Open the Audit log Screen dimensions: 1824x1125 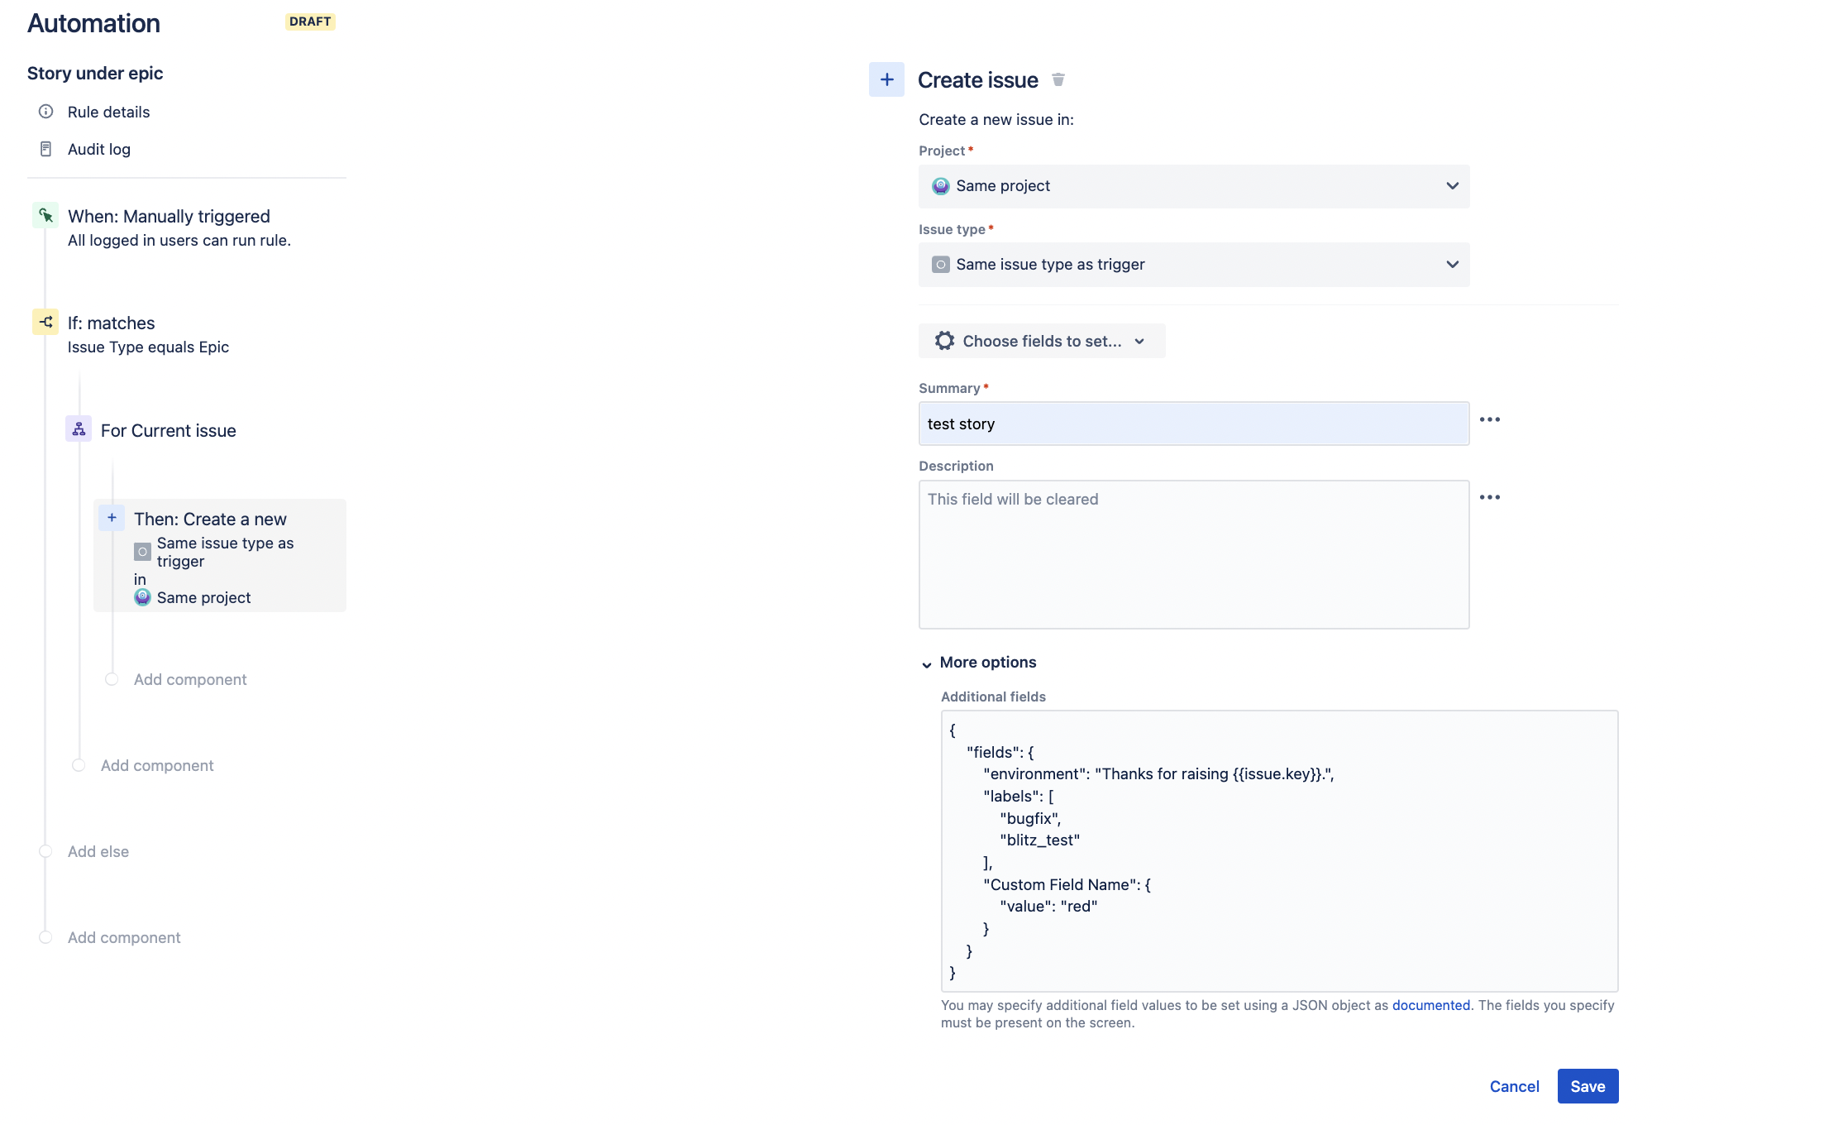tap(98, 149)
